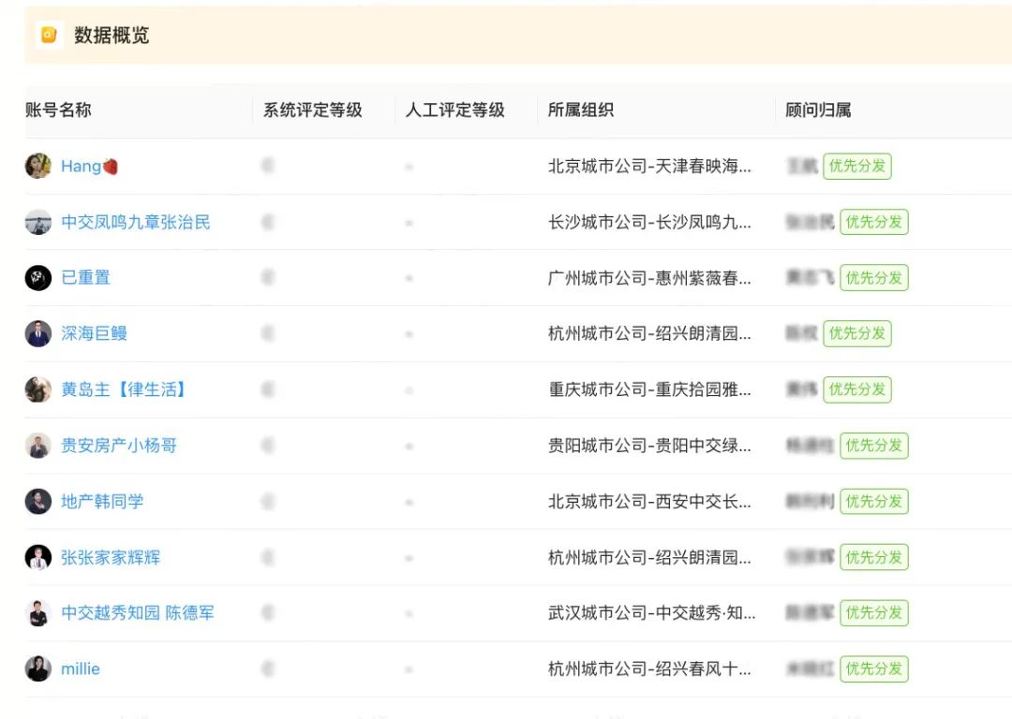Viewport: 1012px width, 719px height.
Task: Click the yellow 数据概览 header icon
Action: 49,35
